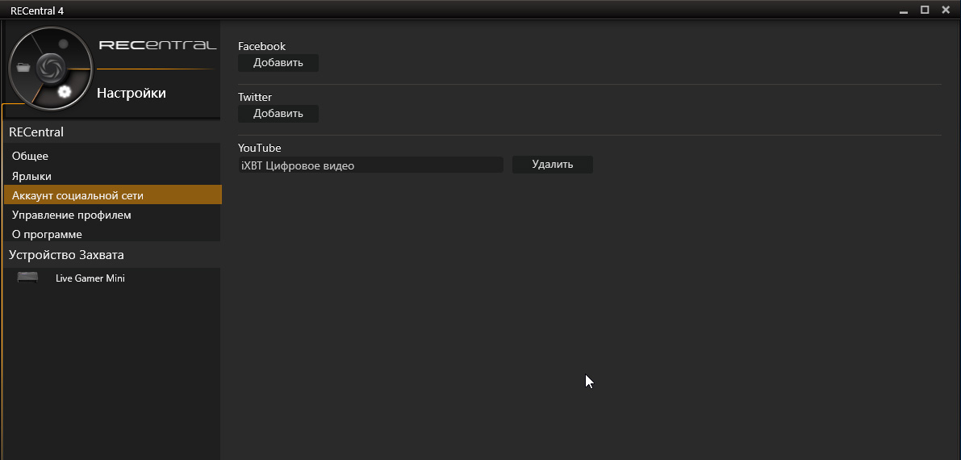Click the Устройство Захвата section header
Image resolution: width=961 pixels, height=460 pixels.
(x=66, y=255)
